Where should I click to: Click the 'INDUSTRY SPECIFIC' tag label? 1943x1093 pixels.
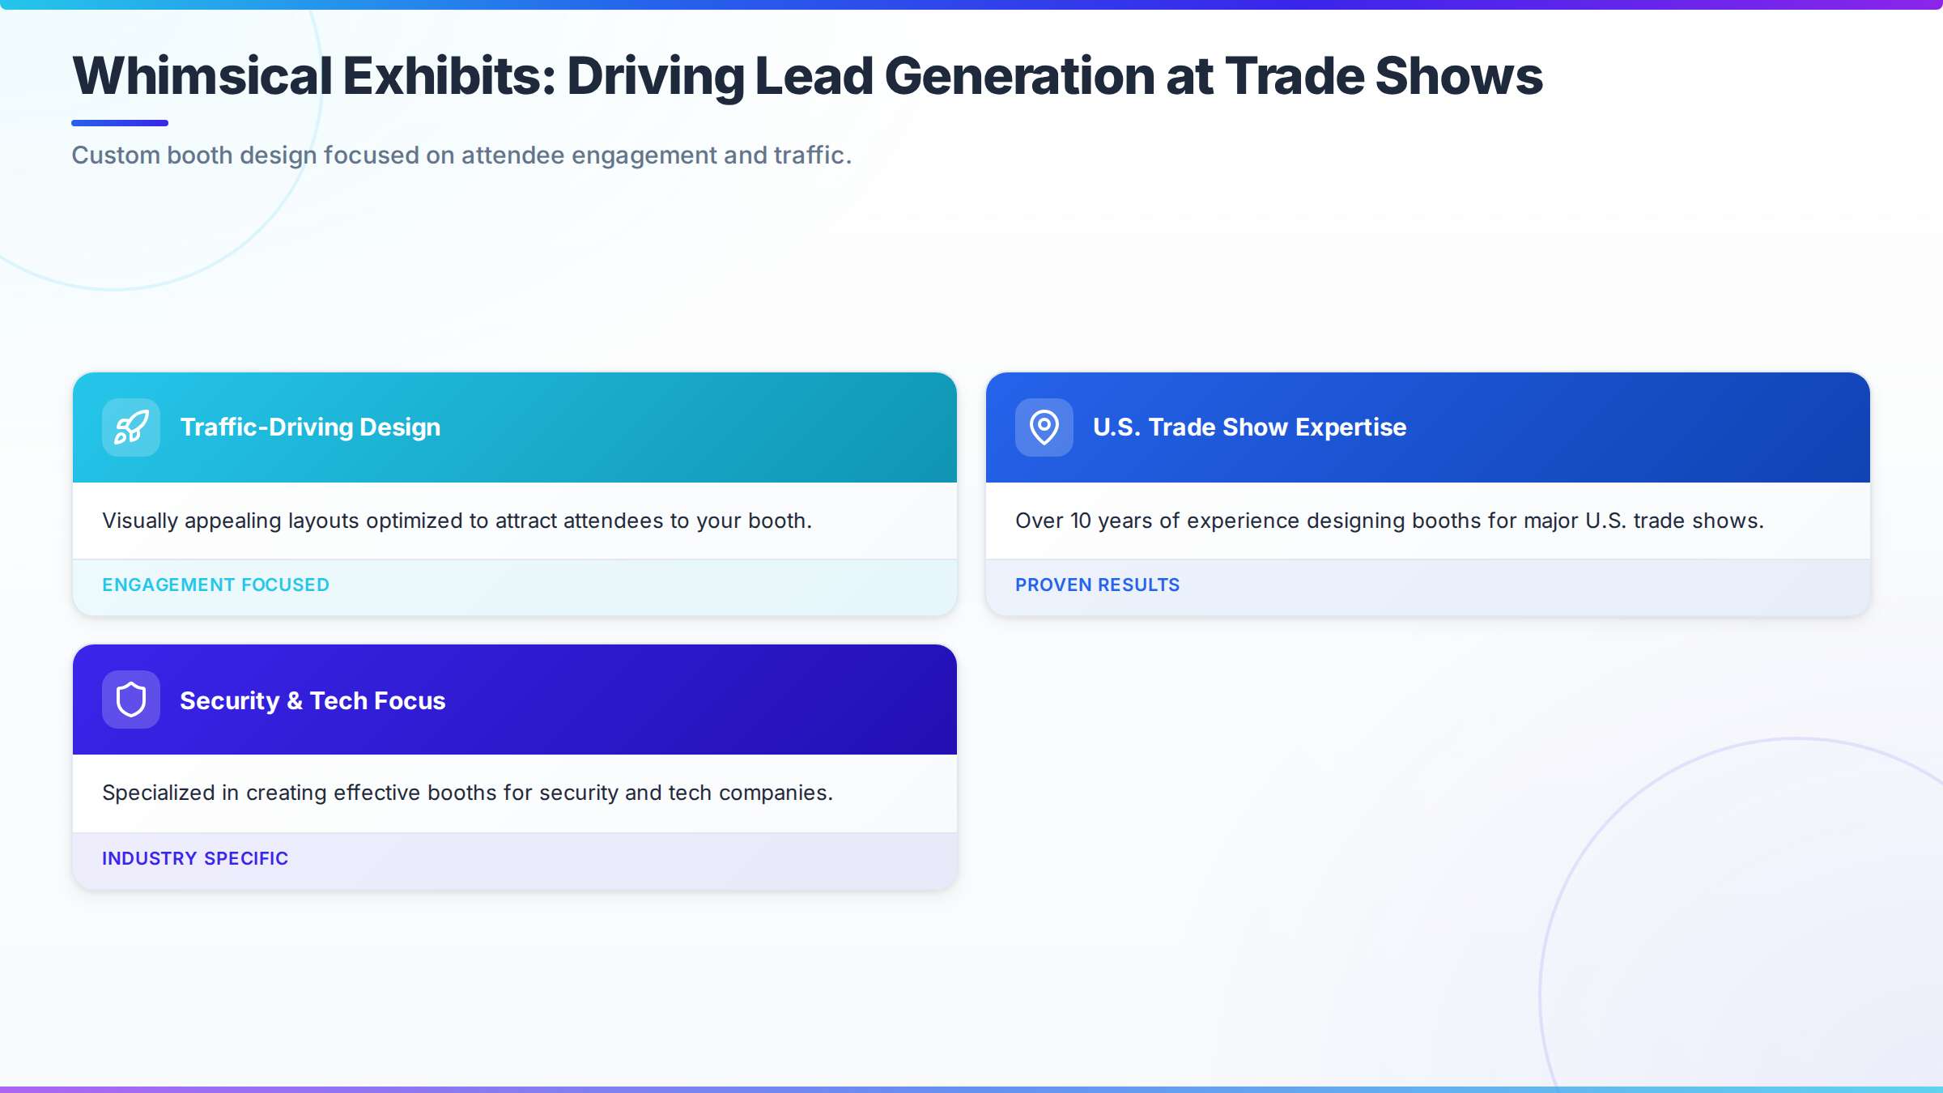195,858
